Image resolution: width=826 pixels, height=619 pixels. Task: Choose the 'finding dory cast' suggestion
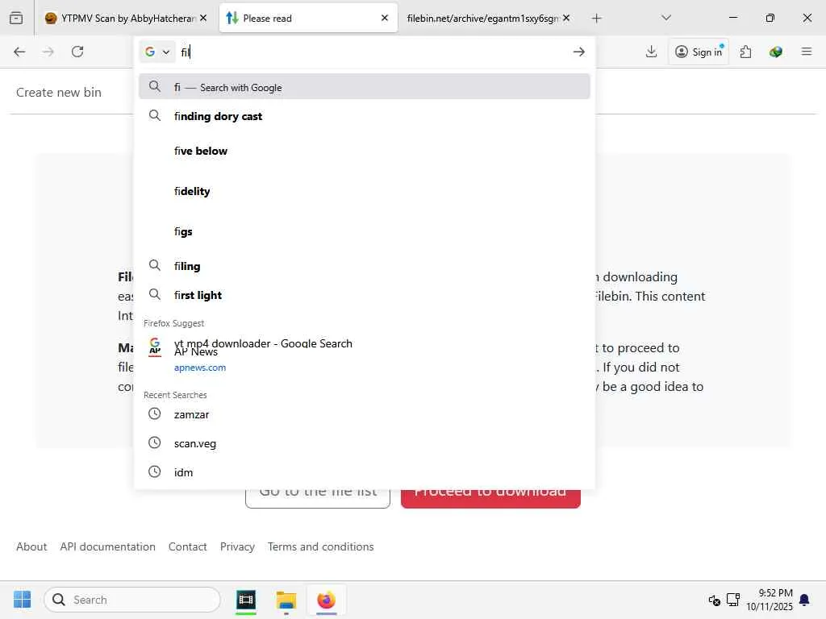(364, 116)
